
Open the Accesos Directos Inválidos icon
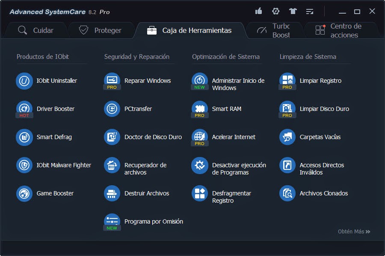pyautogui.click(x=287, y=166)
